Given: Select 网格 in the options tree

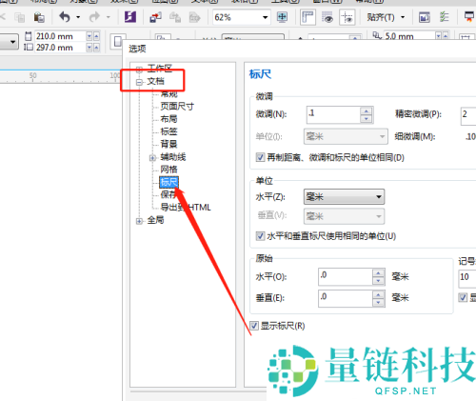Looking at the screenshot, I should pyautogui.click(x=169, y=170).
